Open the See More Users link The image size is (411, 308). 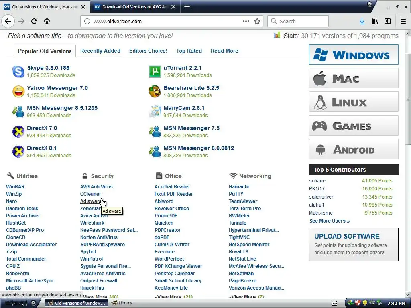click(x=329, y=221)
